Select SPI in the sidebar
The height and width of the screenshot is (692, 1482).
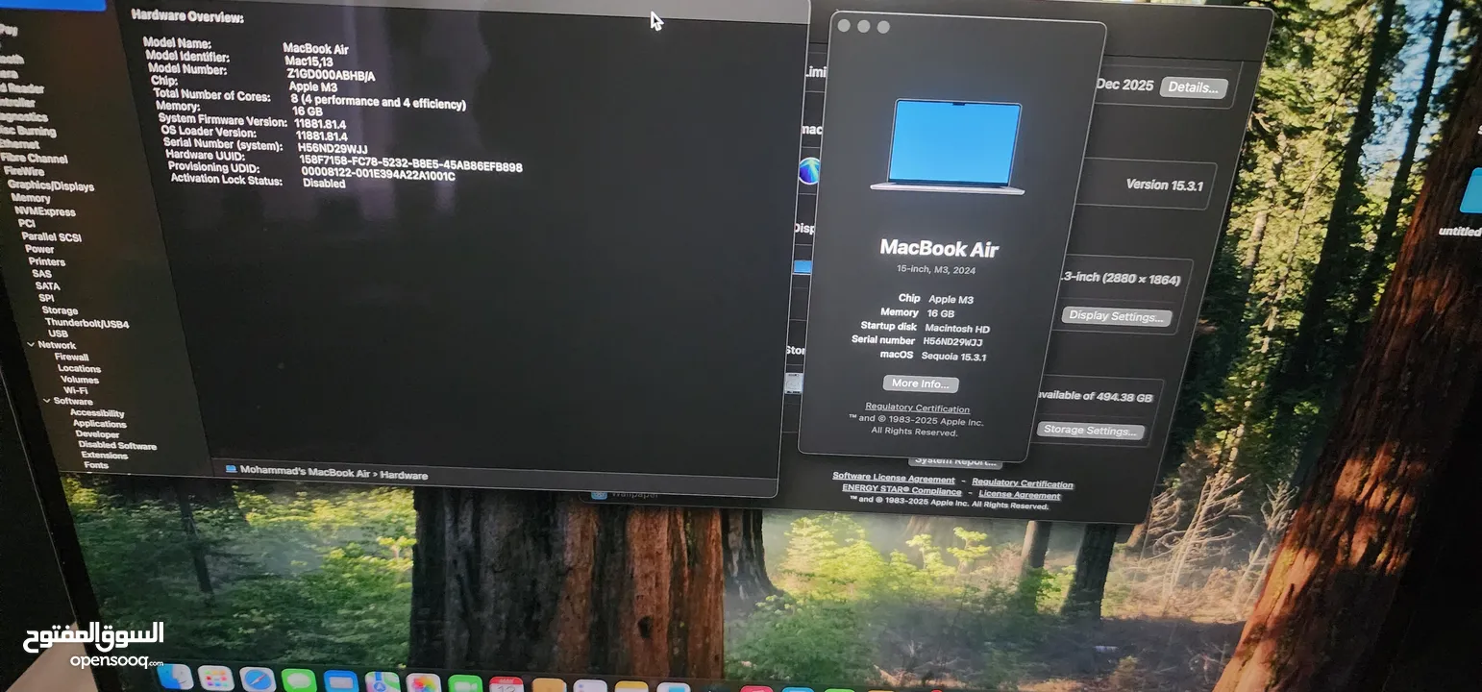(x=46, y=298)
